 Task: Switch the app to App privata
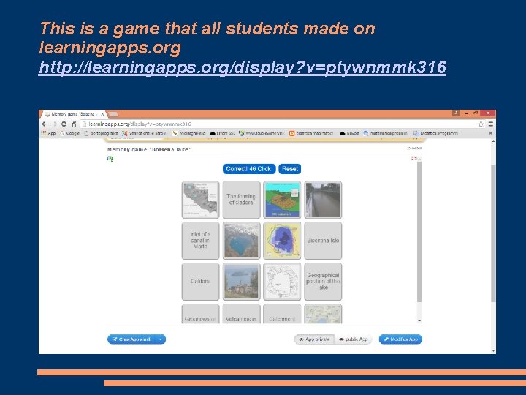[x=314, y=339]
